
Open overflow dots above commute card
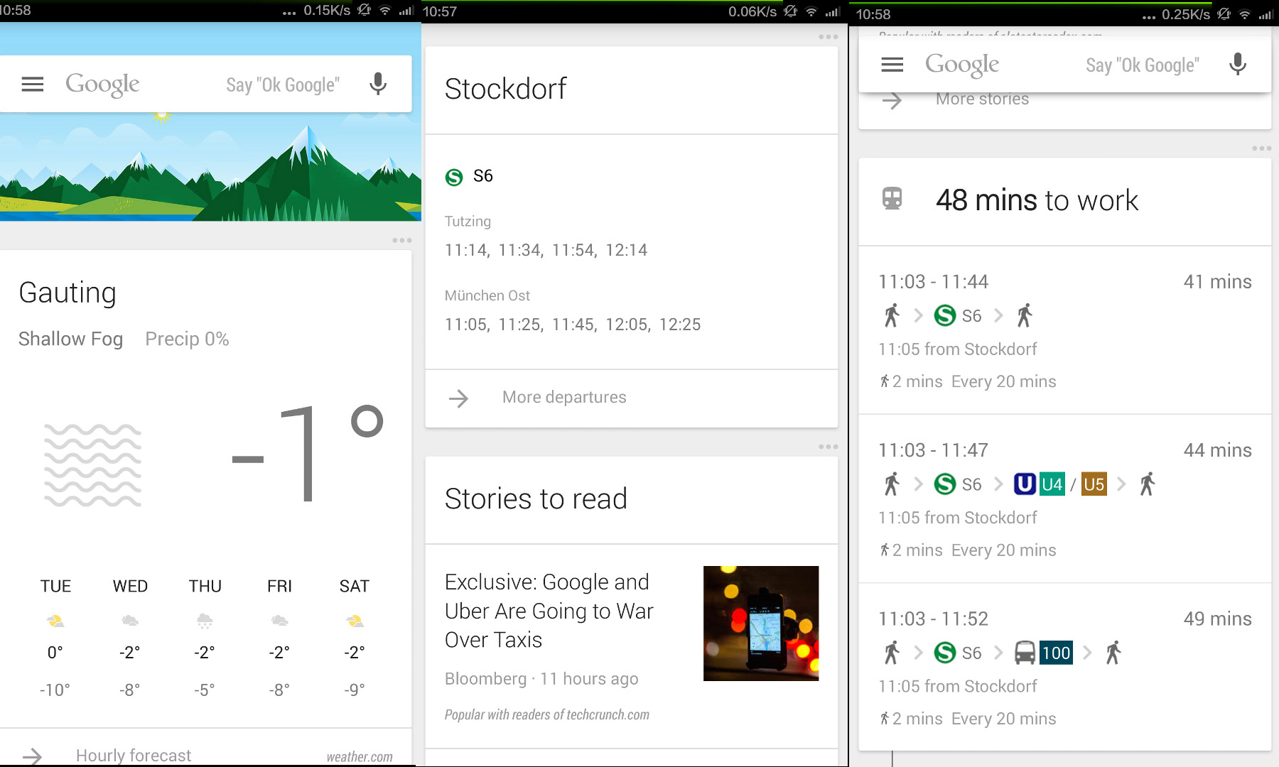[1261, 148]
